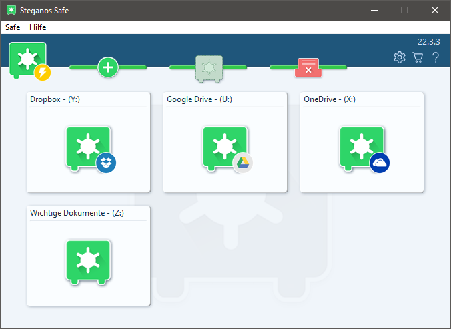
Task: Open the Wichtige Dokumente safe icon
Action: pyautogui.click(x=88, y=262)
